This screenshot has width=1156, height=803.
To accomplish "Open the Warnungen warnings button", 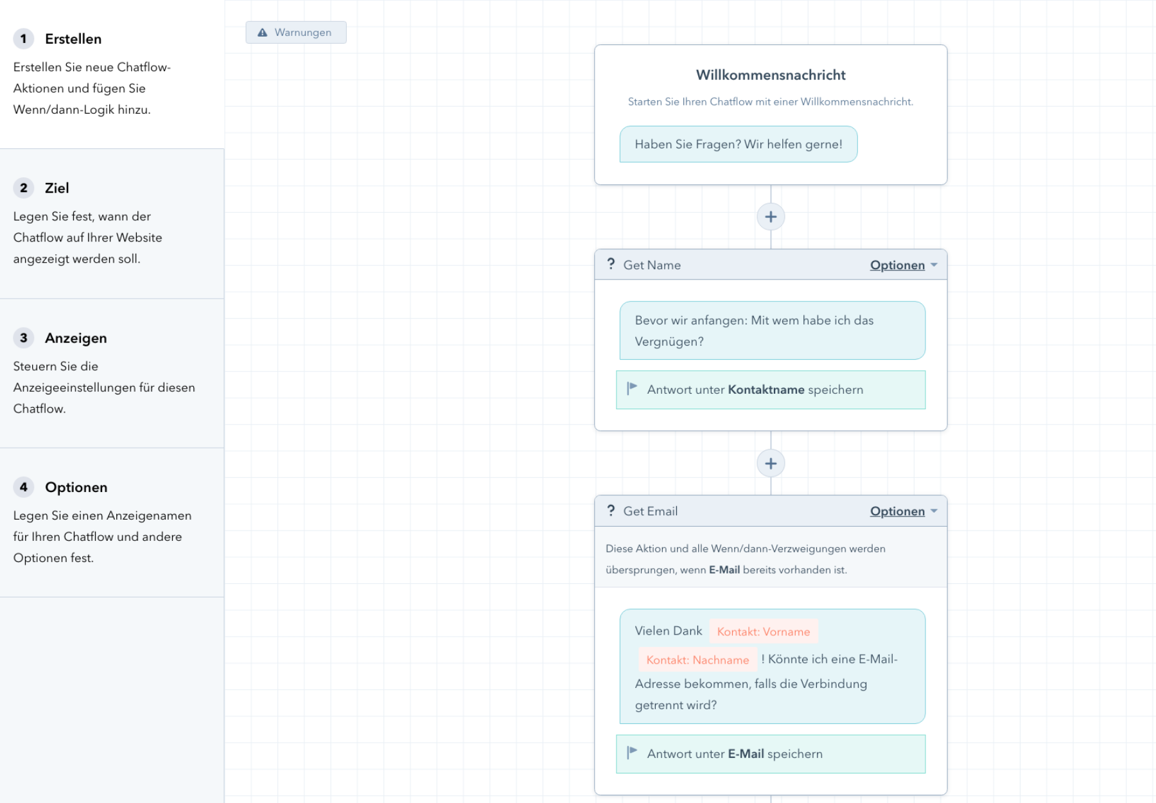I will 296,33.
